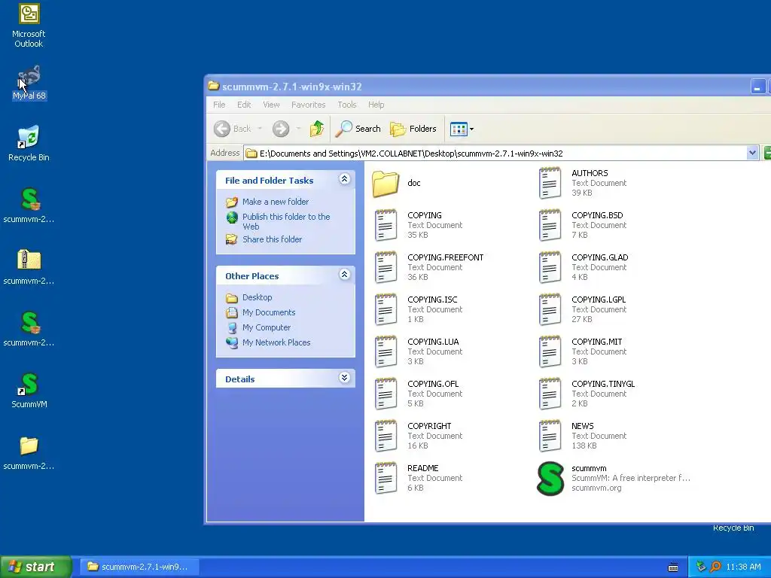Minimize the scummvm-2.7.1 window
This screenshot has width=771, height=578.
(757, 87)
